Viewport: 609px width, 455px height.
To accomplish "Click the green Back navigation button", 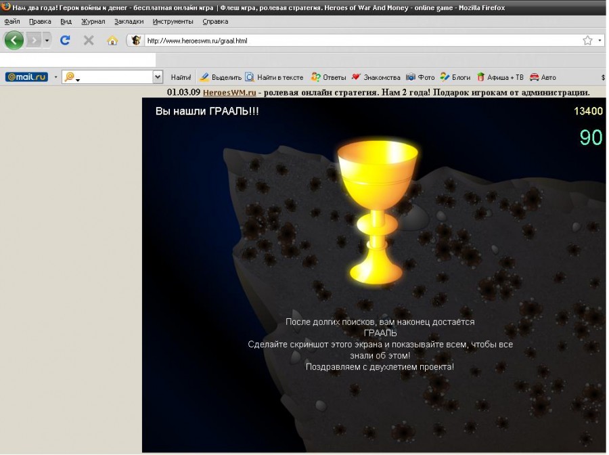I will click(14, 41).
